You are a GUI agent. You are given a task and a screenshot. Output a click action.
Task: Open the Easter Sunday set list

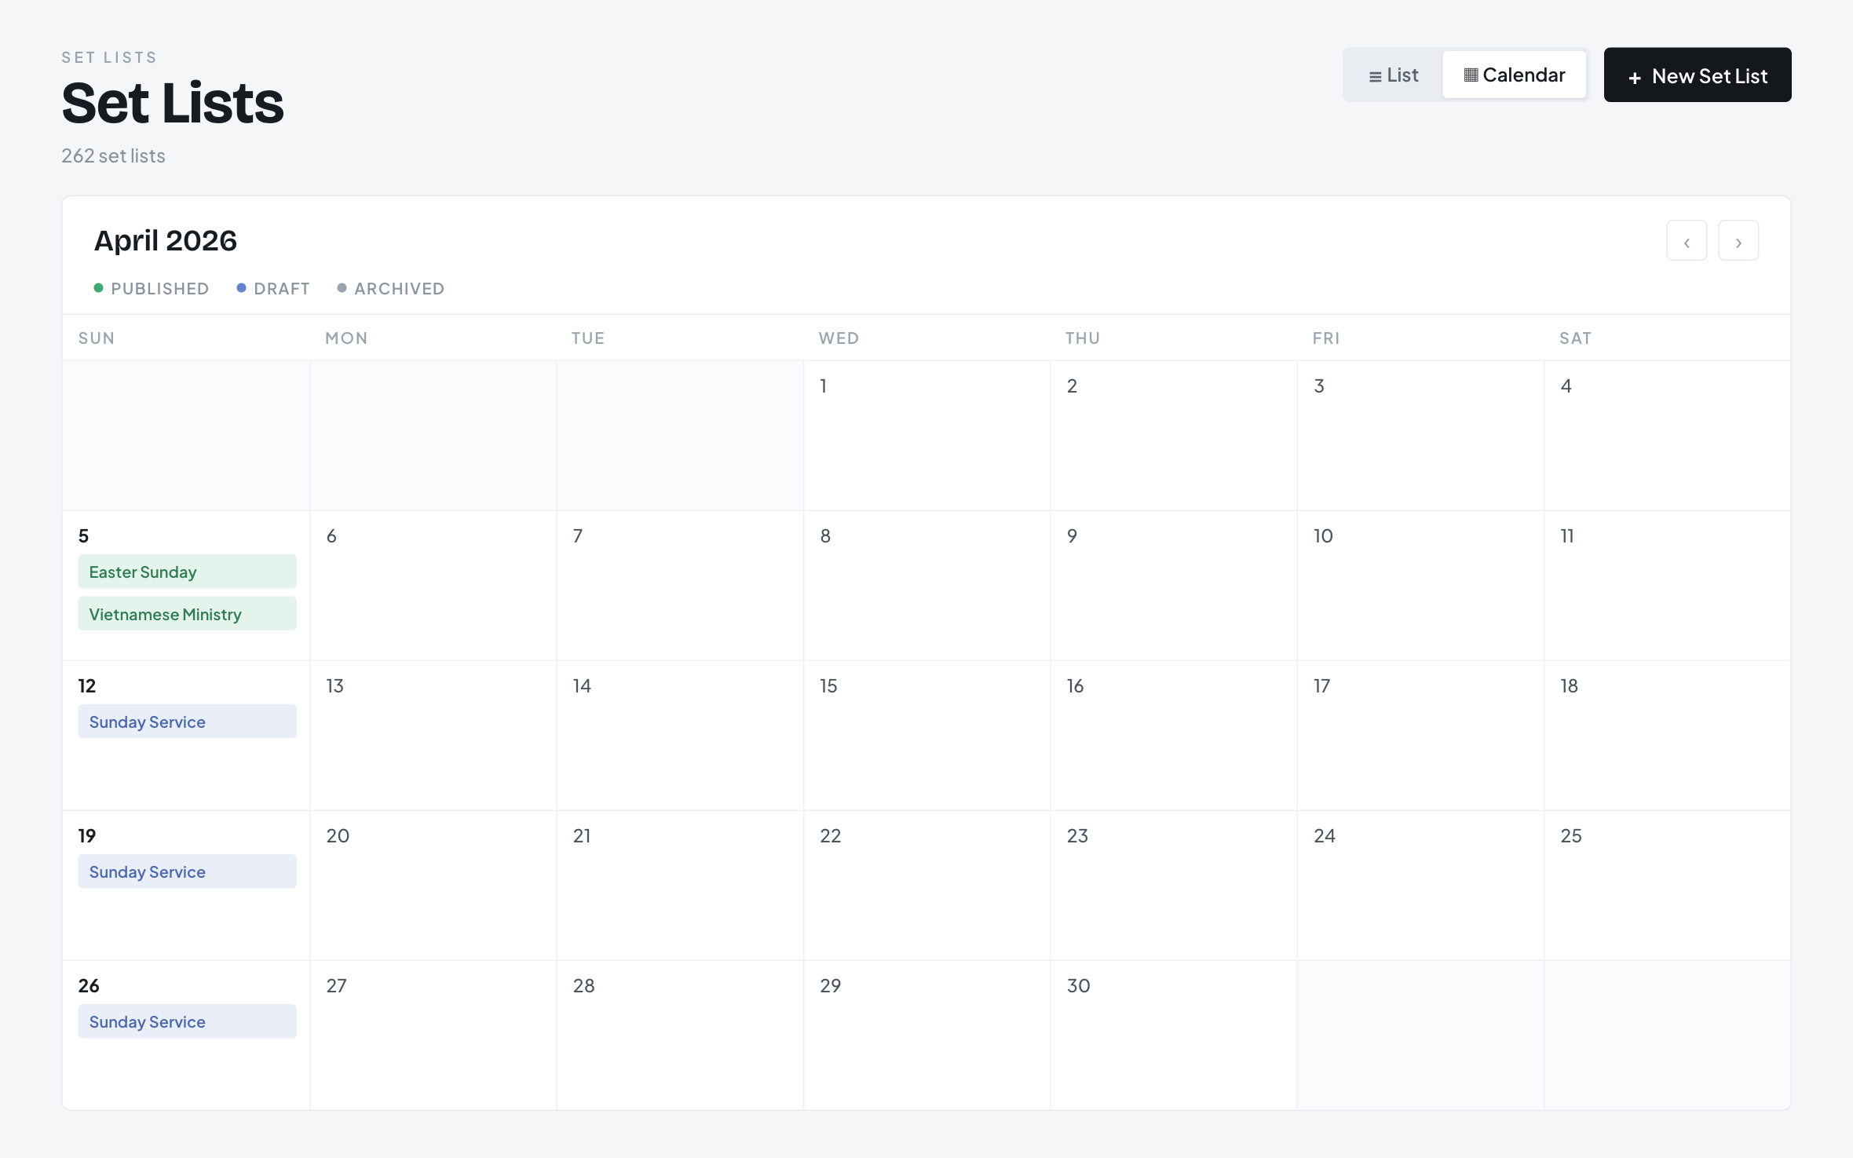187,572
